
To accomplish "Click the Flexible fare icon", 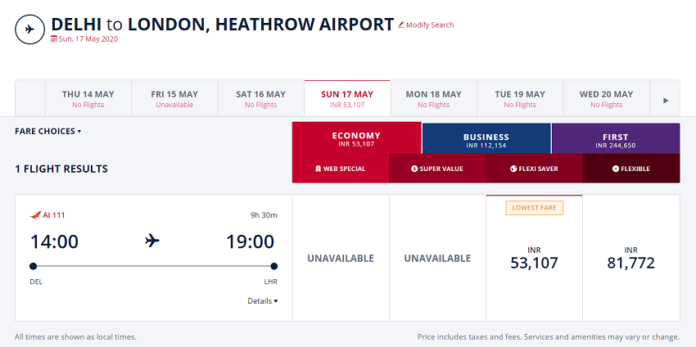I will click(x=615, y=169).
